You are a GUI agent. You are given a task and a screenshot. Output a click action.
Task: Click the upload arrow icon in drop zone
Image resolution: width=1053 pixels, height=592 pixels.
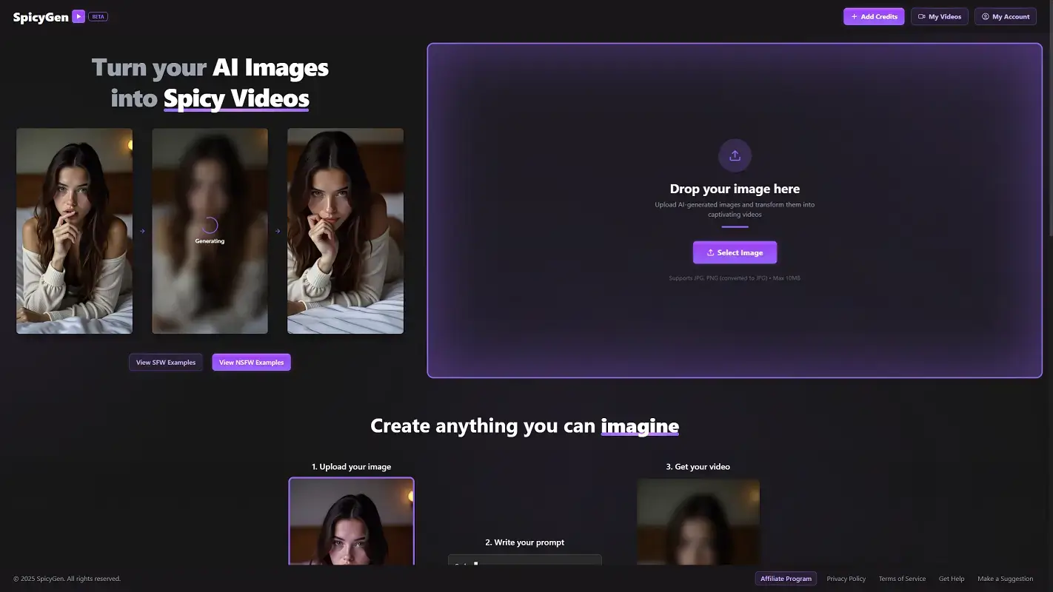point(735,155)
